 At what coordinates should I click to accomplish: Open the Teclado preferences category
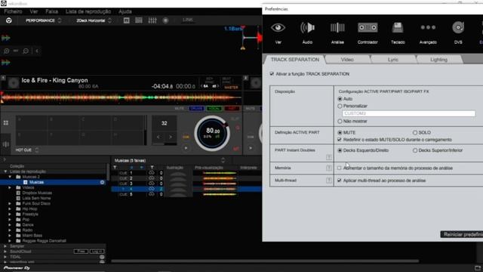398,28
